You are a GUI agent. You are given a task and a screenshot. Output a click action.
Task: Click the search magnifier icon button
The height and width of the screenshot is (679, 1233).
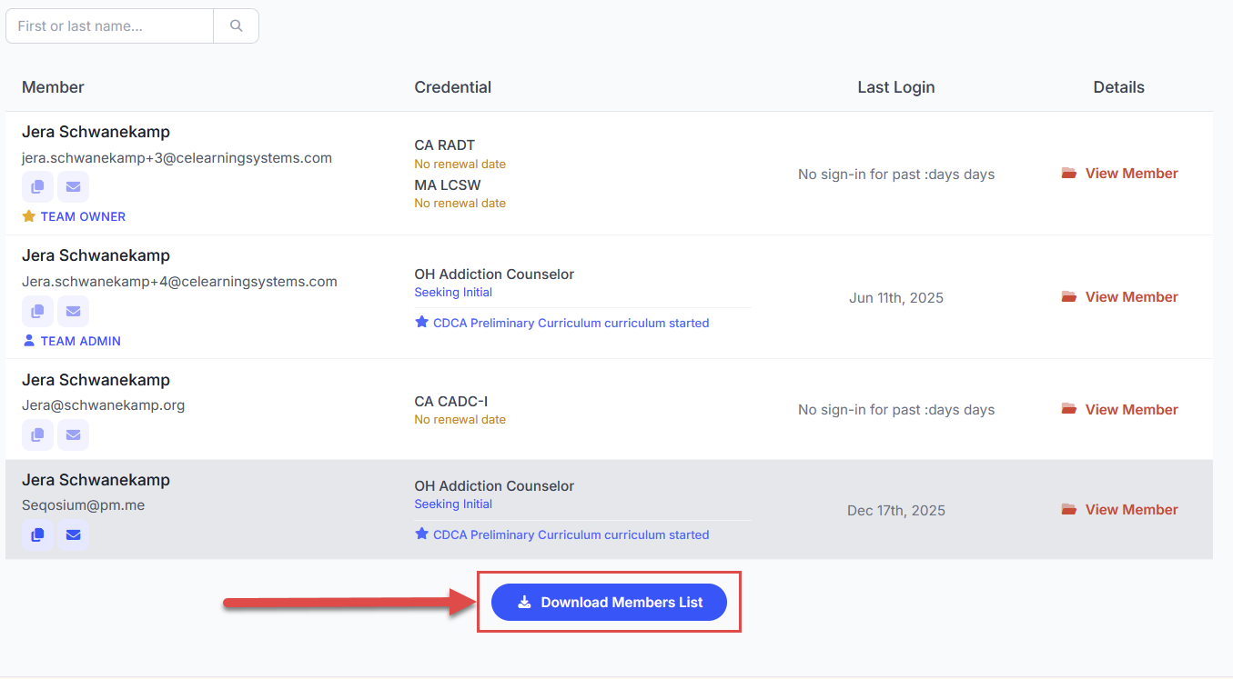236,26
